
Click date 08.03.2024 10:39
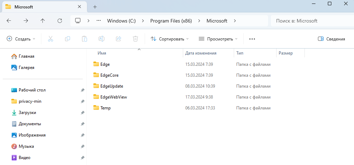click(200, 86)
